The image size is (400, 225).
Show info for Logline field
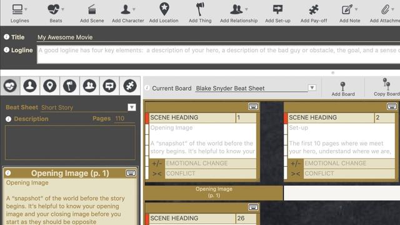tap(6, 50)
